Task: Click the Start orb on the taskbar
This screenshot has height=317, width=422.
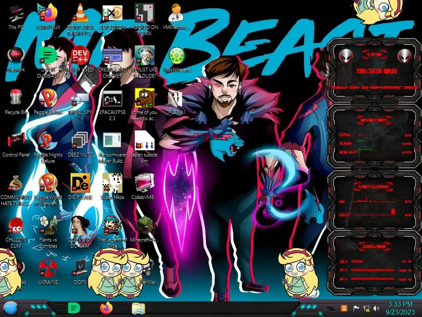Action: point(11,308)
